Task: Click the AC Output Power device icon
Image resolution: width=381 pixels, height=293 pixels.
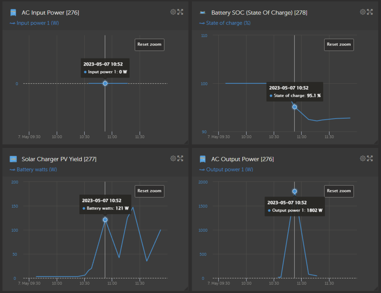Action: pos(202,159)
